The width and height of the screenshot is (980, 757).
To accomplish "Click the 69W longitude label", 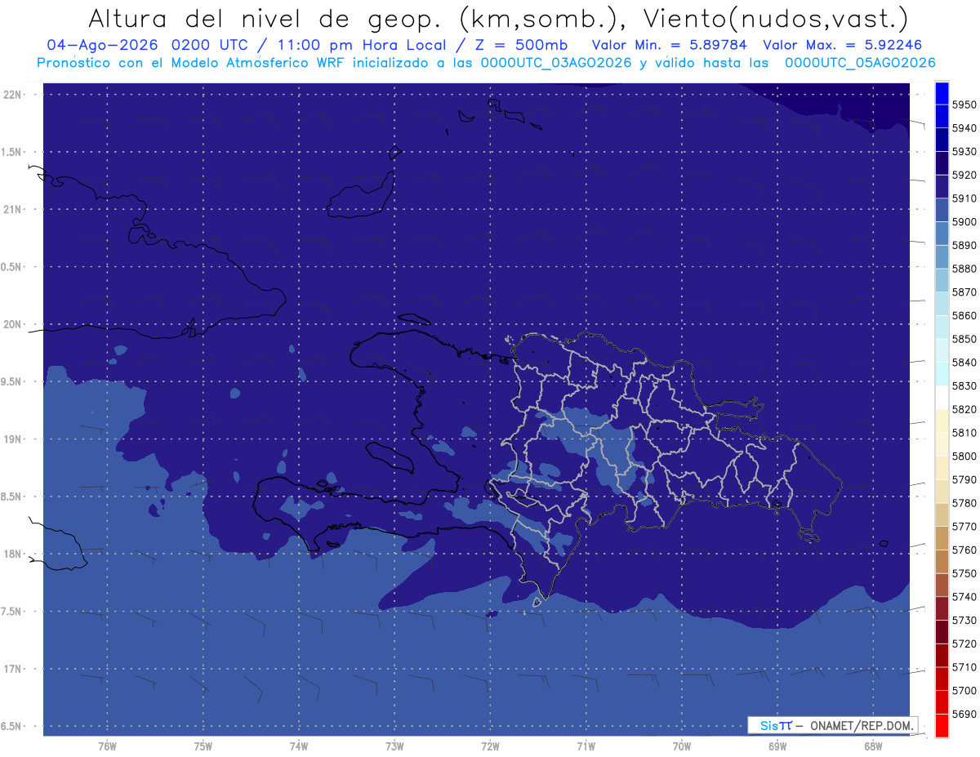I will pyautogui.click(x=777, y=746).
